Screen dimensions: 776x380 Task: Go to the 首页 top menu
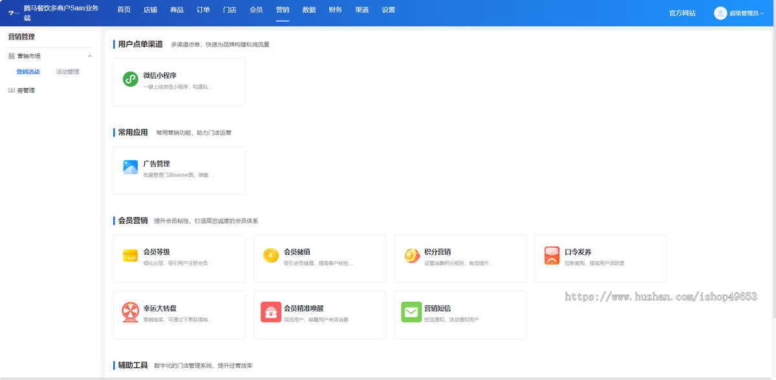coord(124,10)
